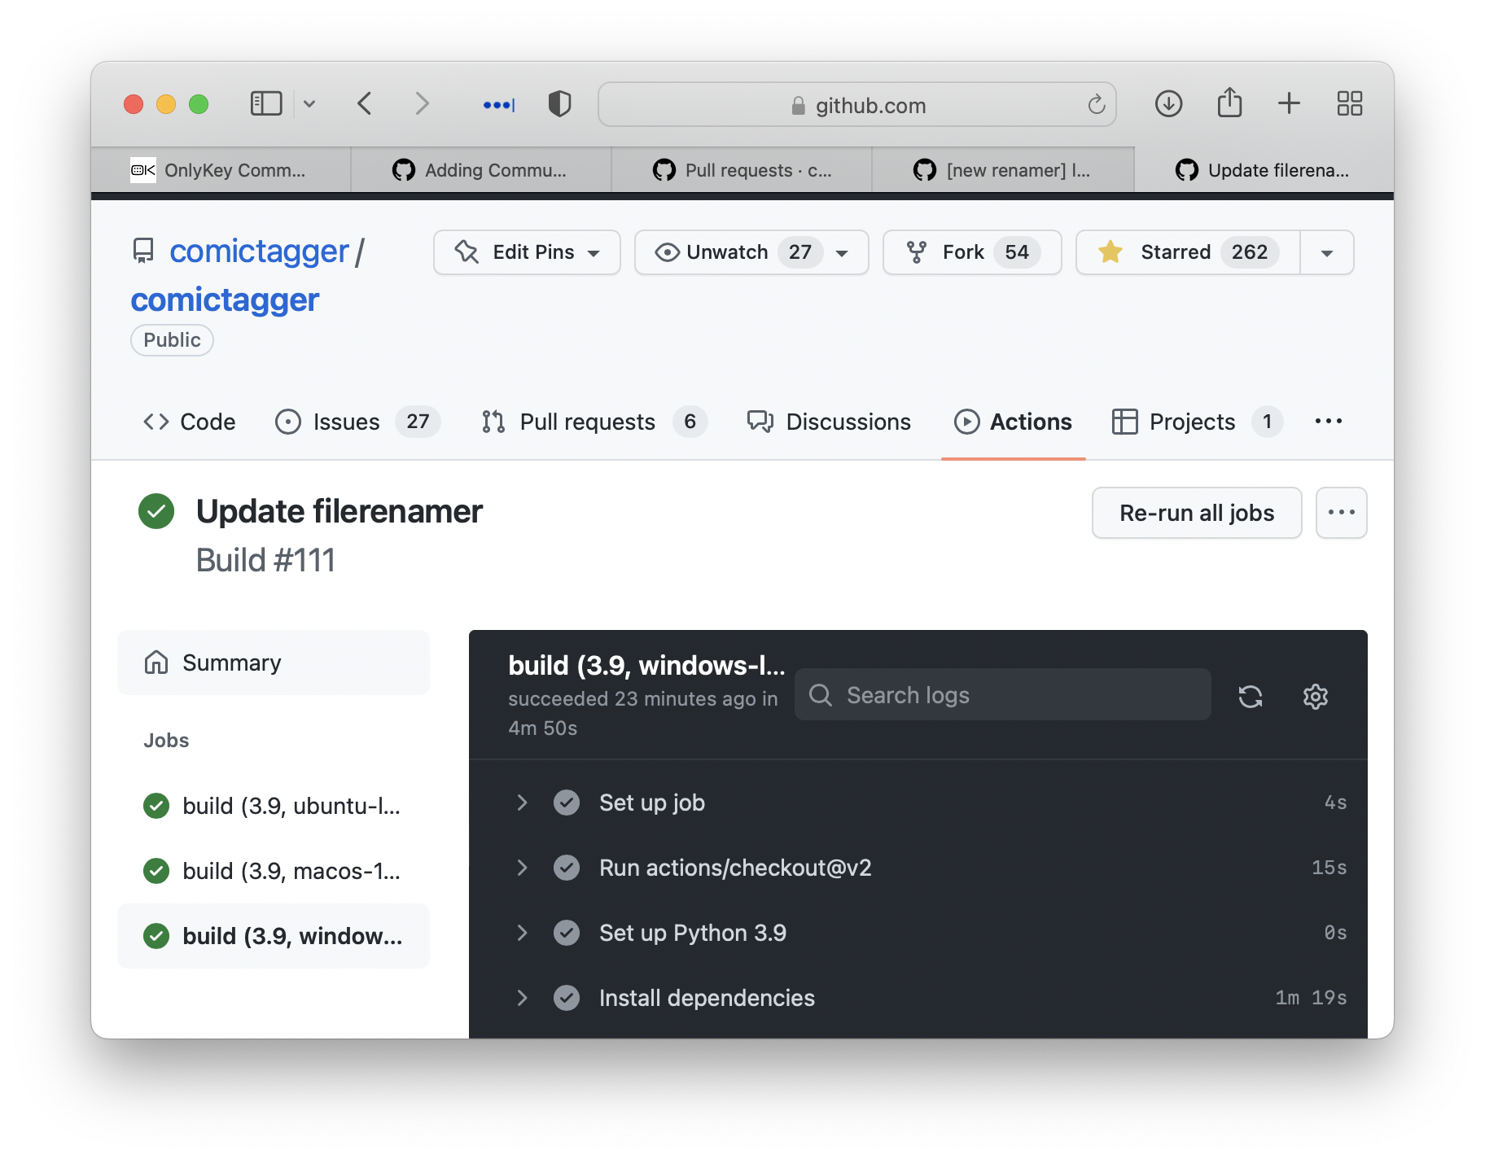This screenshot has width=1485, height=1159.
Task: Refresh the workflow log output
Action: (1251, 697)
